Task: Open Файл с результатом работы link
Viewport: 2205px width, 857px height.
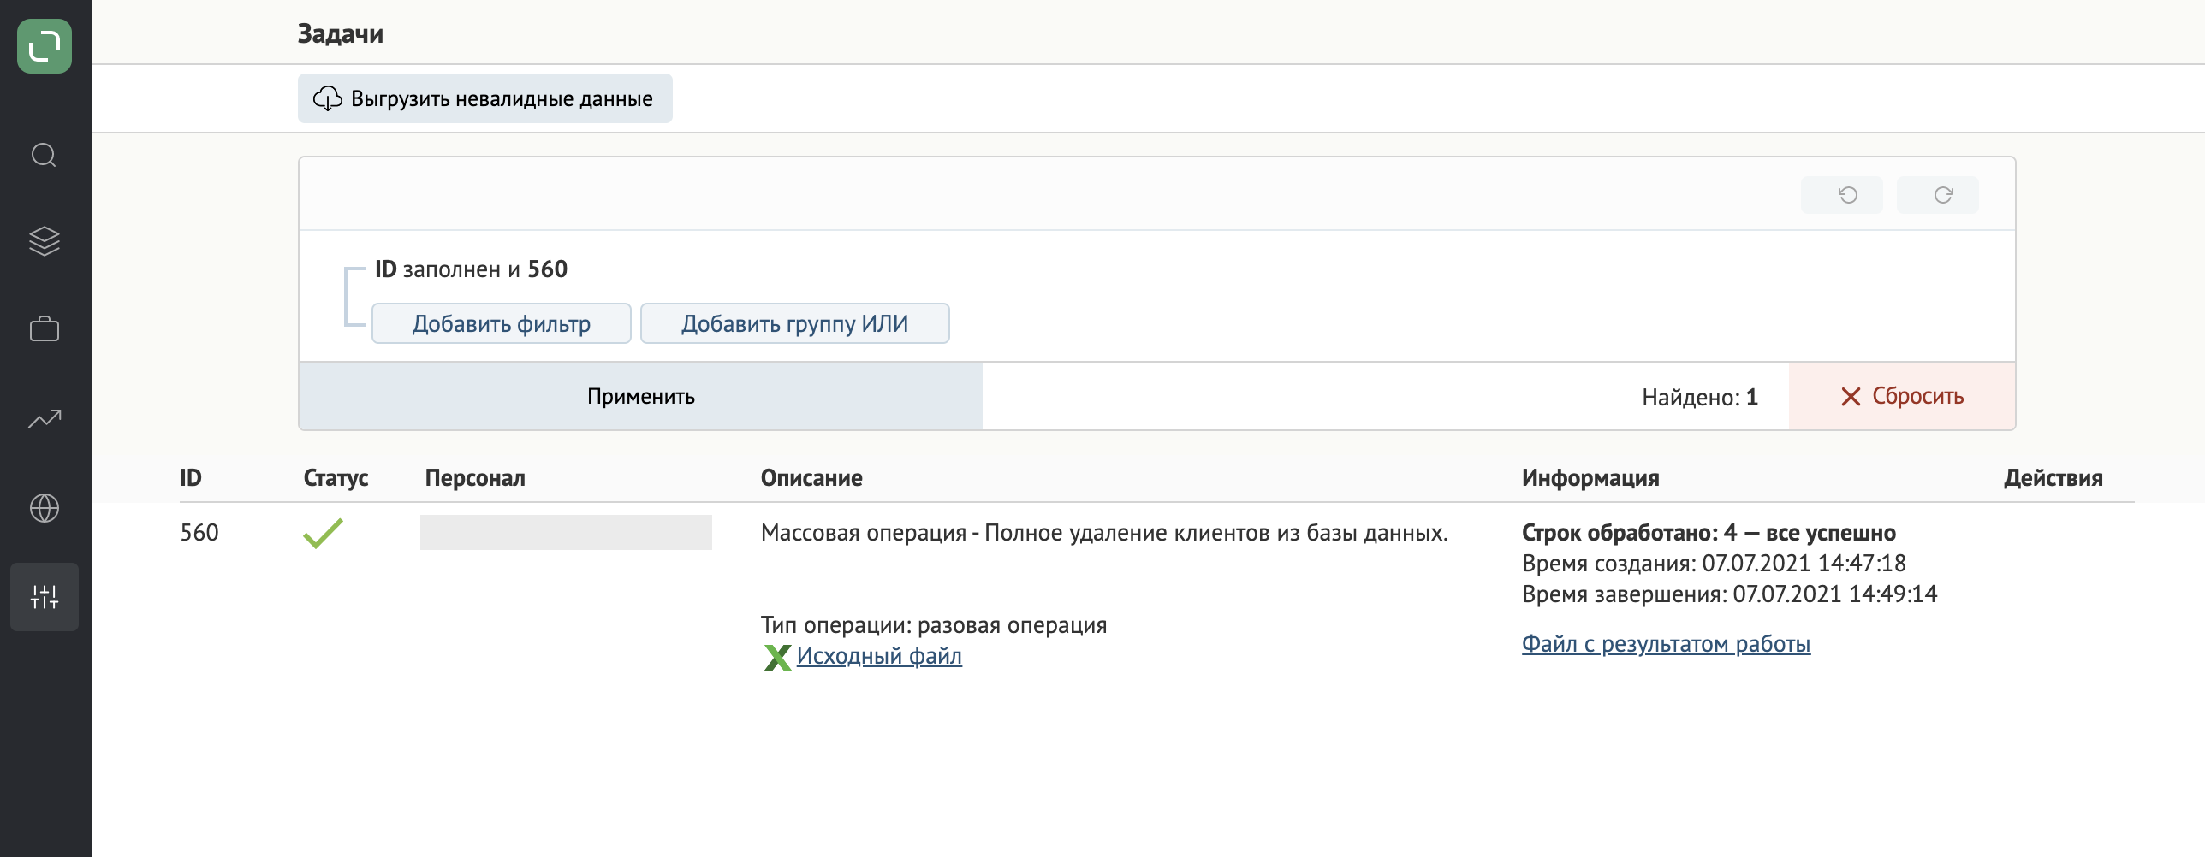Action: 1666,644
